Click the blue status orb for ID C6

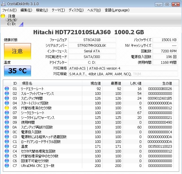click(7, 161)
